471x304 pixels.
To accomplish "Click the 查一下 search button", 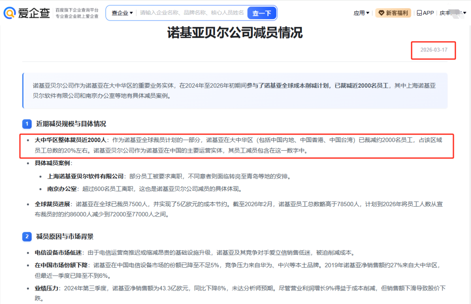I will [x=262, y=13].
